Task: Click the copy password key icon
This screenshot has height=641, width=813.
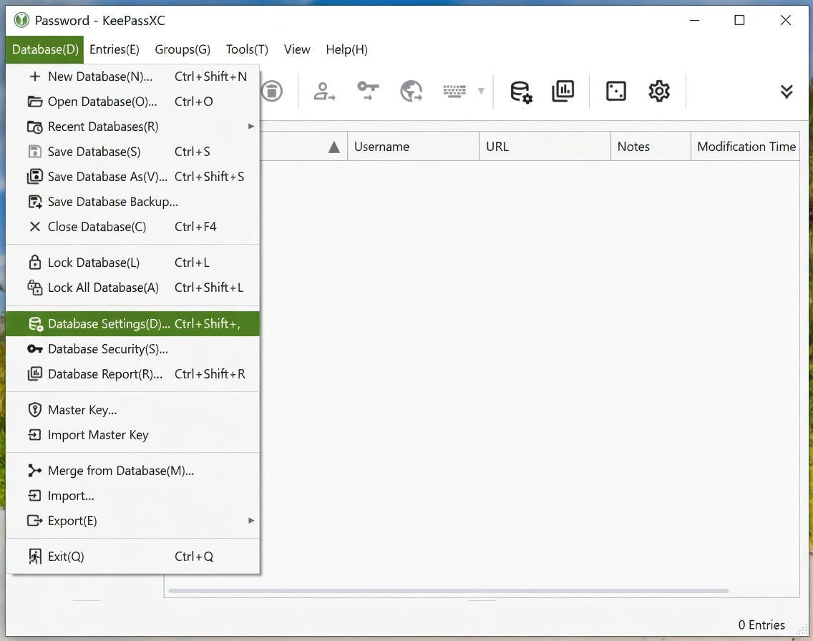Action: [x=368, y=91]
